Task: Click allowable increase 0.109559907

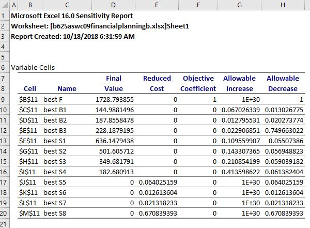Action: [x=241, y=141]
